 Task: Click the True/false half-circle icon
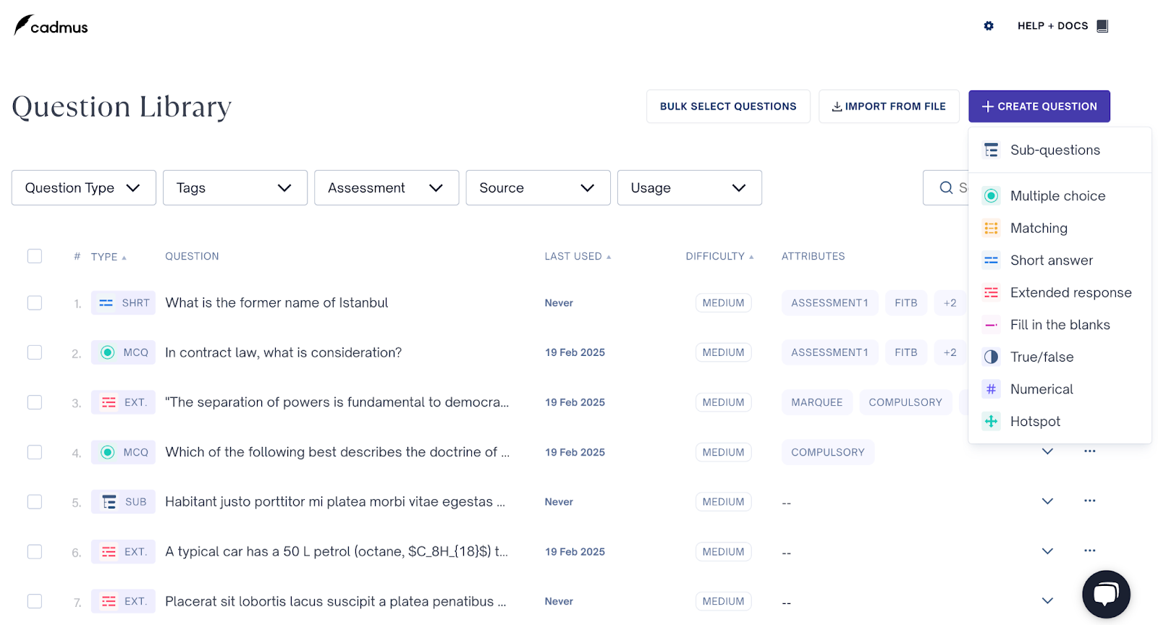[x=992, y=357]
